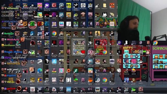Select the highlighted SUPER PEOPLE shortcut
167x94 pixels.
tap(76, 7)
